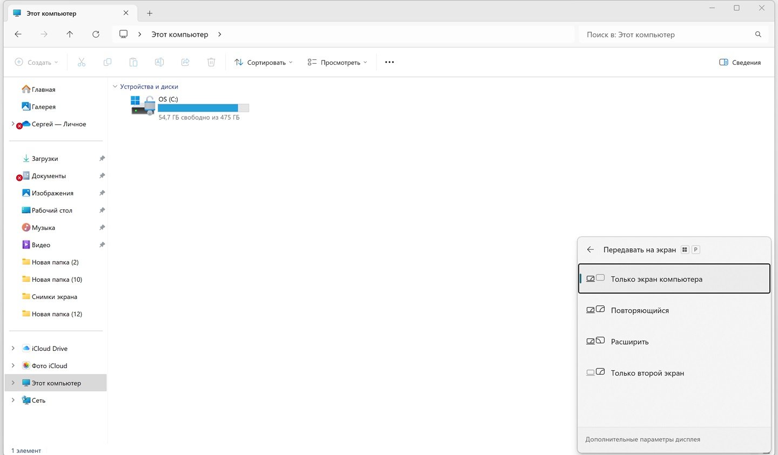Screen dimensions: 778x455
Task: Expand the Этот компьютер tree node
Action: [13, 383]
